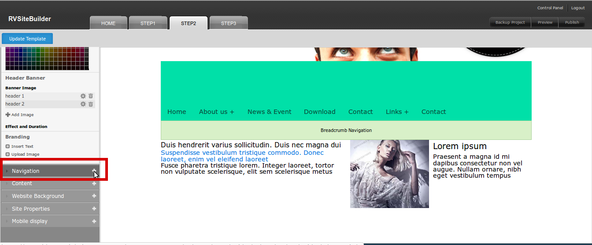Viewport: 592px width, 245px height.
Task: Delete header 1 with trash icon
Action: click(x=91, y=96)
